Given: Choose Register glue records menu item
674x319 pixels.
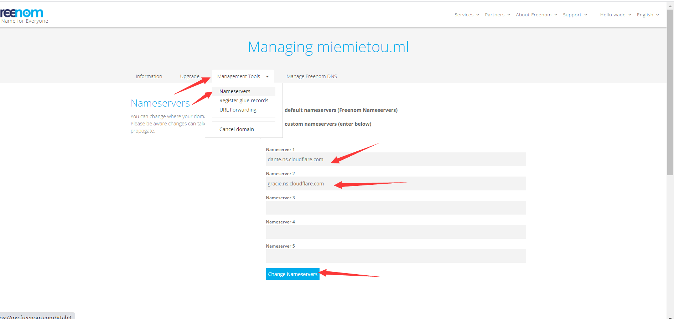Looking at the screenshot, I should 244,101.
